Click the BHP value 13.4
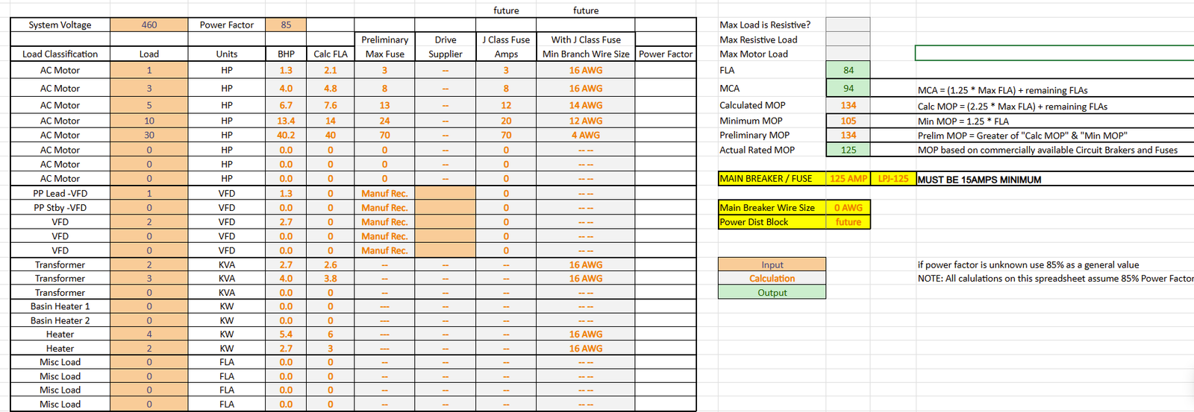 click(x=286, y=121)
